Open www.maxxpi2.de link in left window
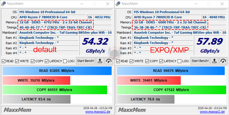229x115 pixels. 98,112
